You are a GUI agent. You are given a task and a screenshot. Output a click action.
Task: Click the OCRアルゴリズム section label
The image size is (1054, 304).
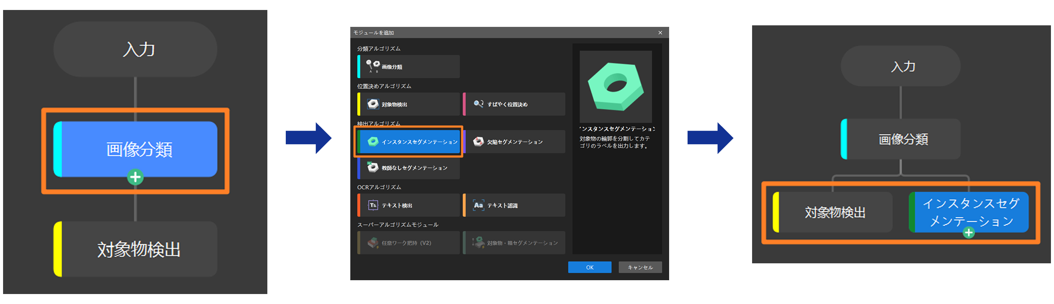click(379, 187)
